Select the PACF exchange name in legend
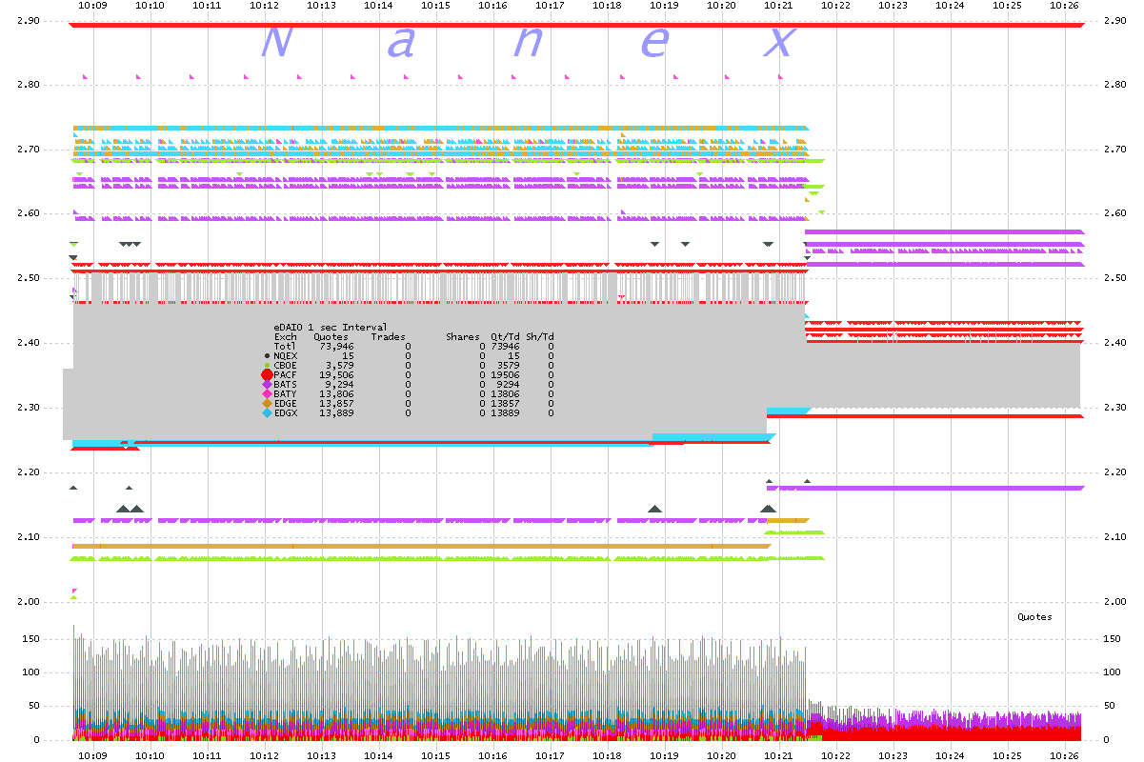Viewport: 1144px width, 762px height. pos(286,374)
